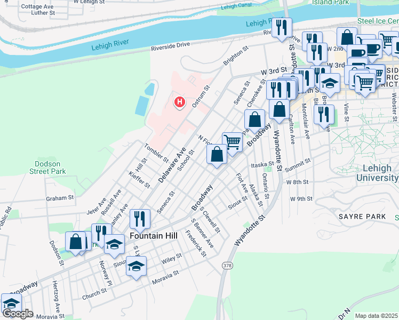Open the restaurant marker near Vine St
The image size is (399, 320).
[324, 114]
